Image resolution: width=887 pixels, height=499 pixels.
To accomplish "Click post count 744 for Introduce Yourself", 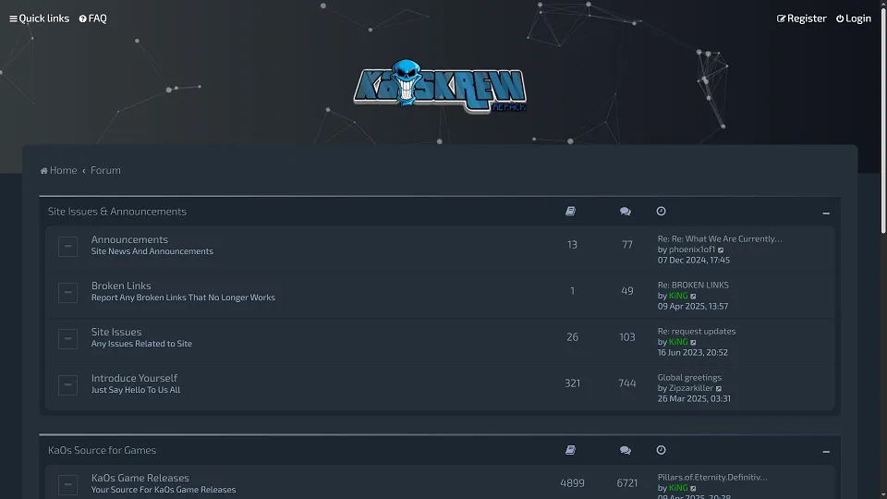I will [626, 383].
